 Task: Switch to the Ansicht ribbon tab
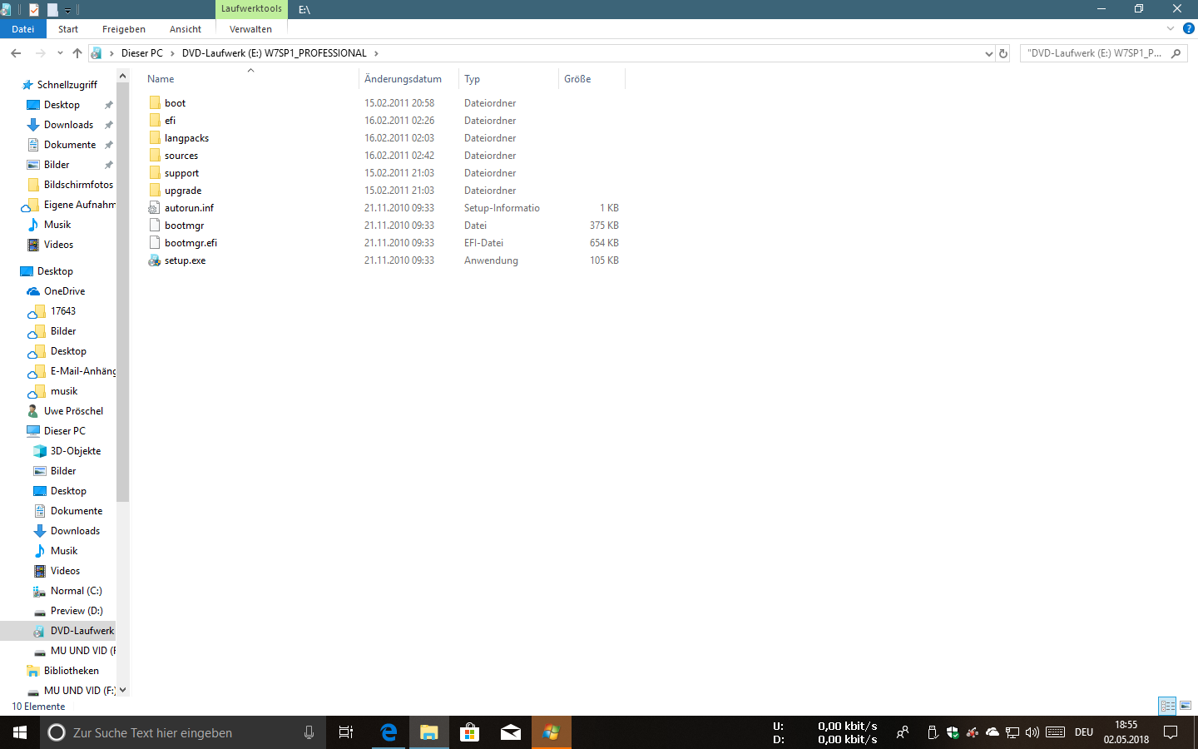point(186,29)
